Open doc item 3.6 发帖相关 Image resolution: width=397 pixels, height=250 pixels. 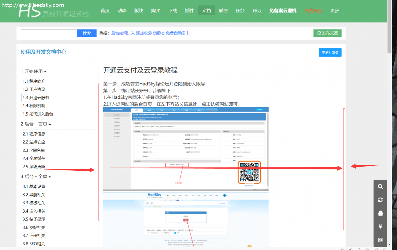(34, 227)
